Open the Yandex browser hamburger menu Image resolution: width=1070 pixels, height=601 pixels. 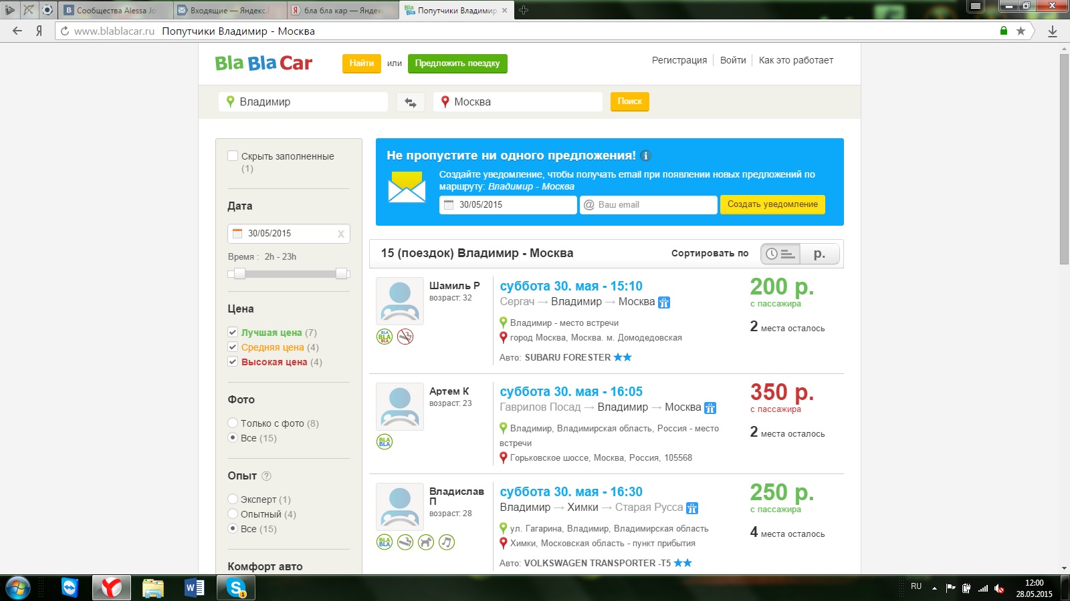[x=976, y=7]
